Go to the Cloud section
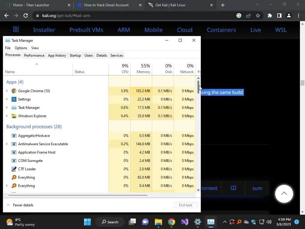 tap(185, 30)
